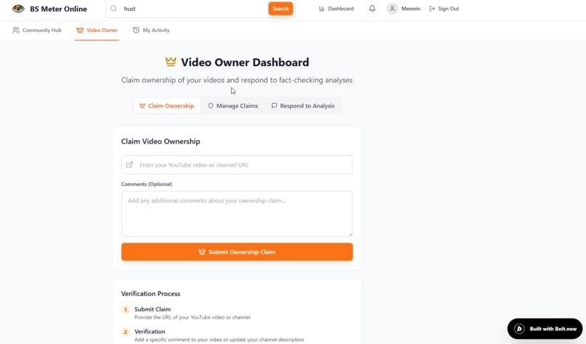586x344 pixels.
Task: Click the 'Verification' step title
Action: 150,332
